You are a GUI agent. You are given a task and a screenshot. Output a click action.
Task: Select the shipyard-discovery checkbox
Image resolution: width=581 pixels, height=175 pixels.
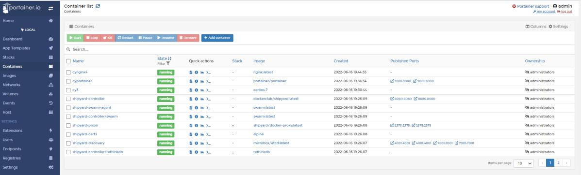(x=68, y=143)
